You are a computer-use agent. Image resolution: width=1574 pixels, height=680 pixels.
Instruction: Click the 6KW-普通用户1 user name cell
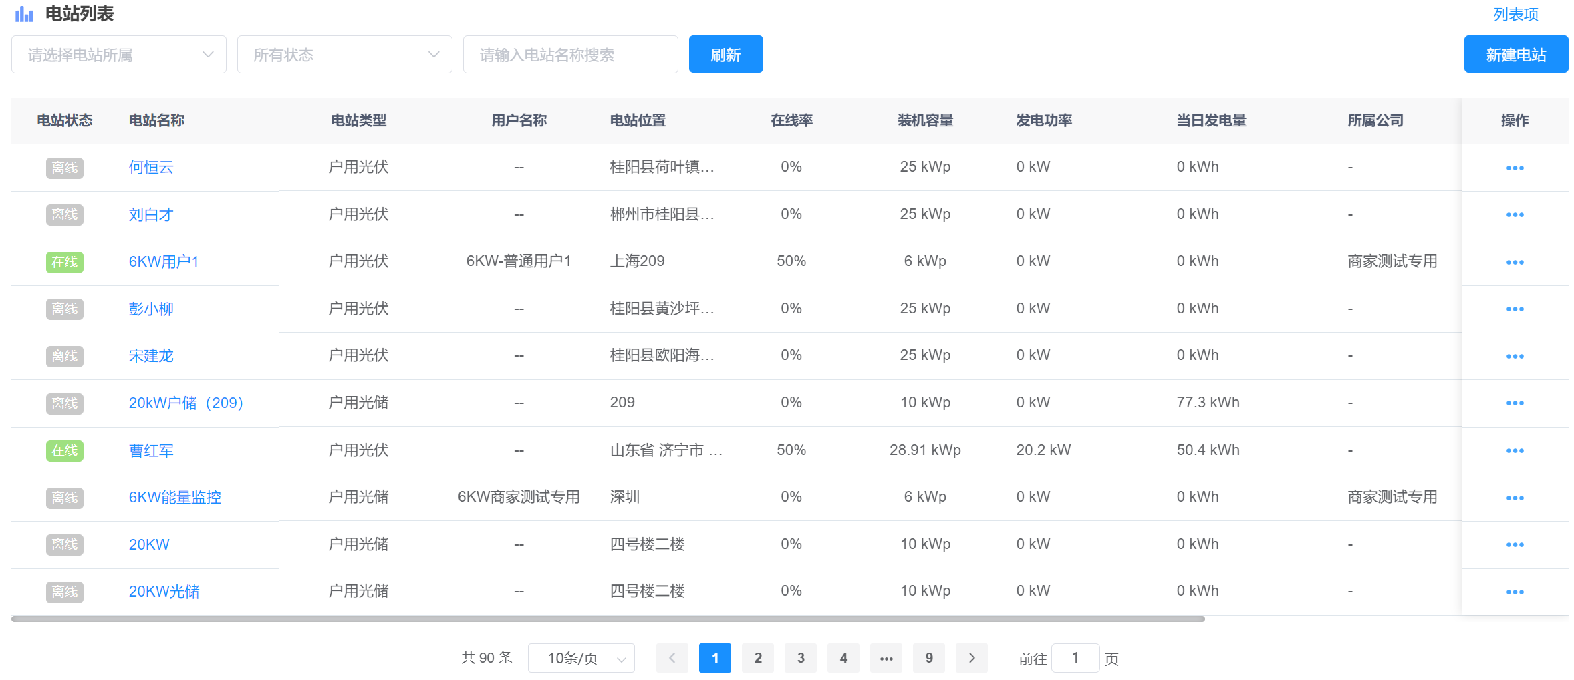click(x=519, y=261)
